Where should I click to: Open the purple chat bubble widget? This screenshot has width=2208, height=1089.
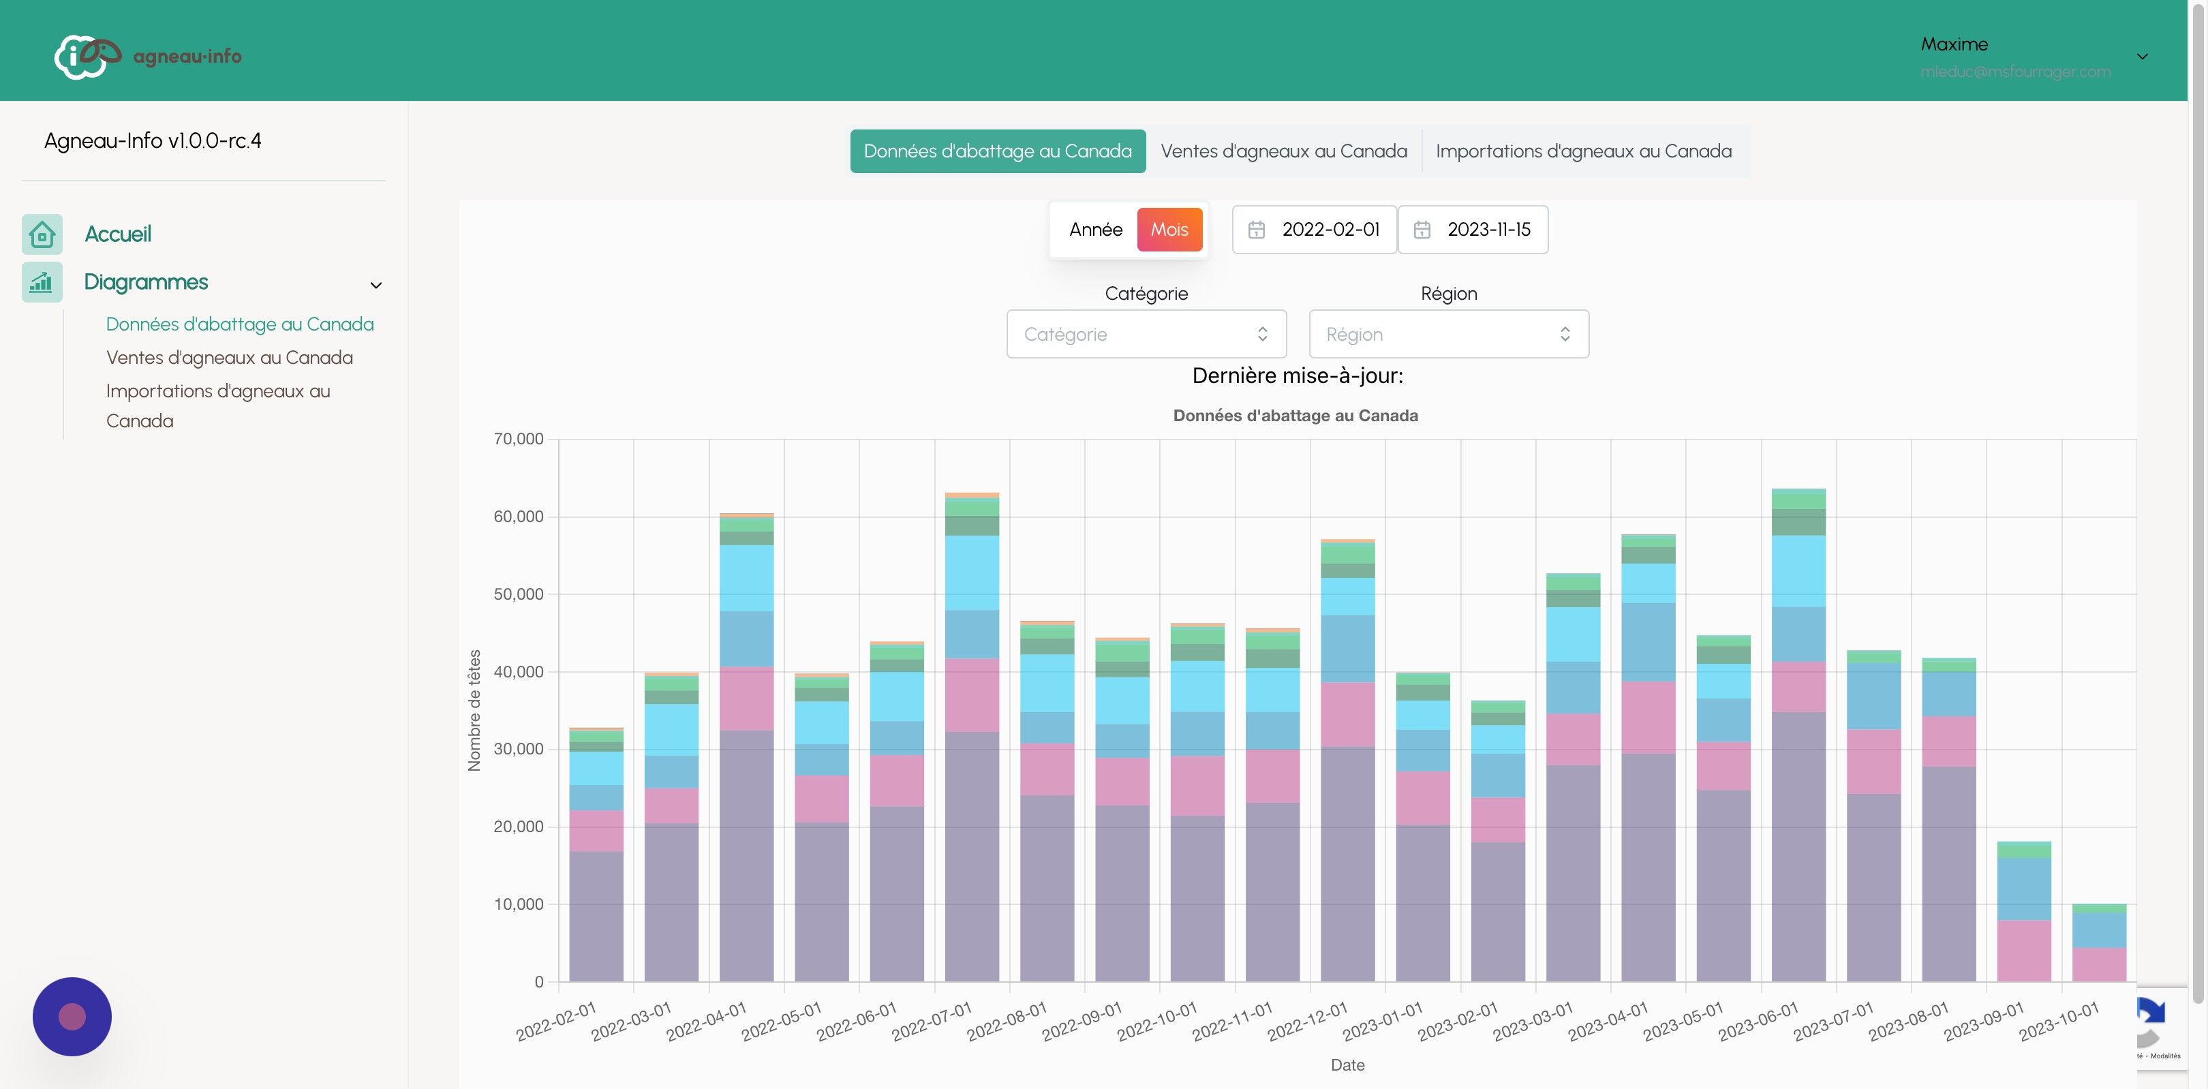[72, 1016]
